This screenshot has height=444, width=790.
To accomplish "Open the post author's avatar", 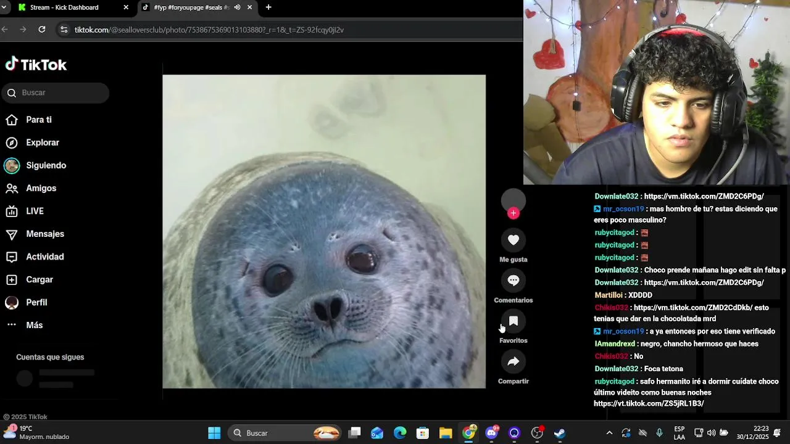I will 513,200.
